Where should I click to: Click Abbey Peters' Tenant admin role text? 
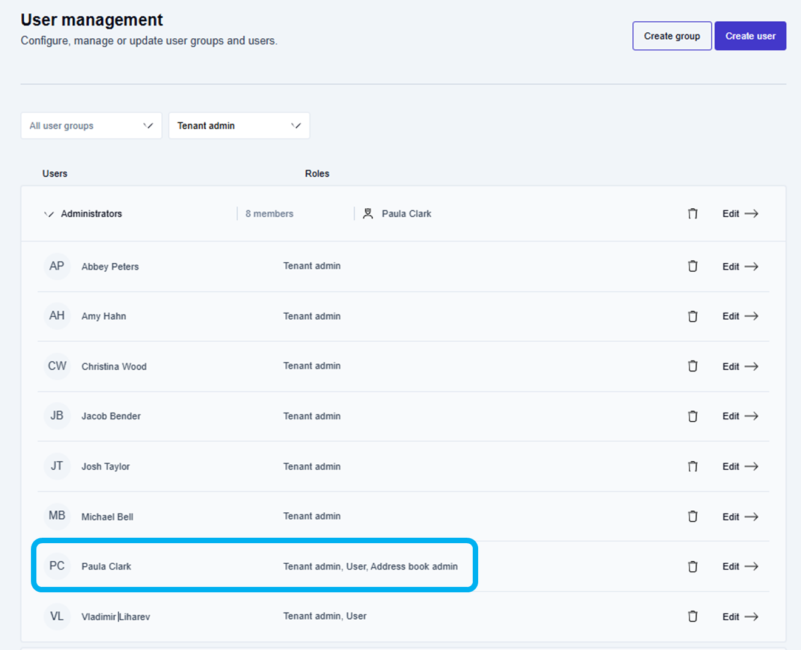pos(312,266)
